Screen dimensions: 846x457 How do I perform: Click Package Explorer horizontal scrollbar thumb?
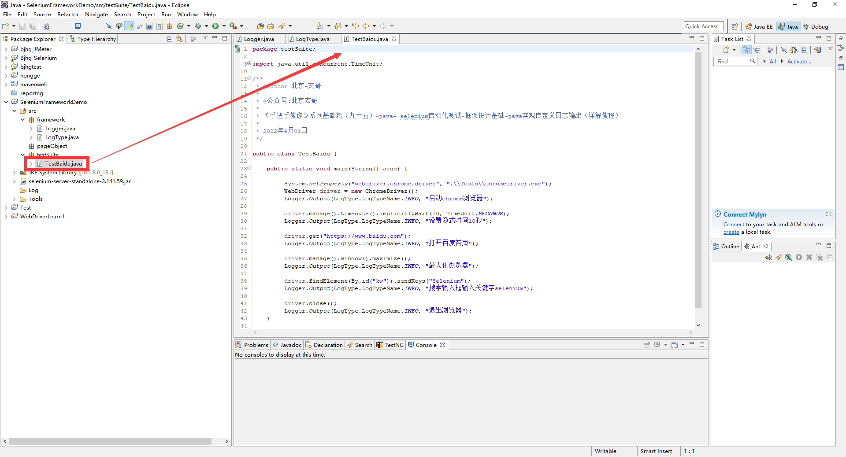click(x=110, y=441)
